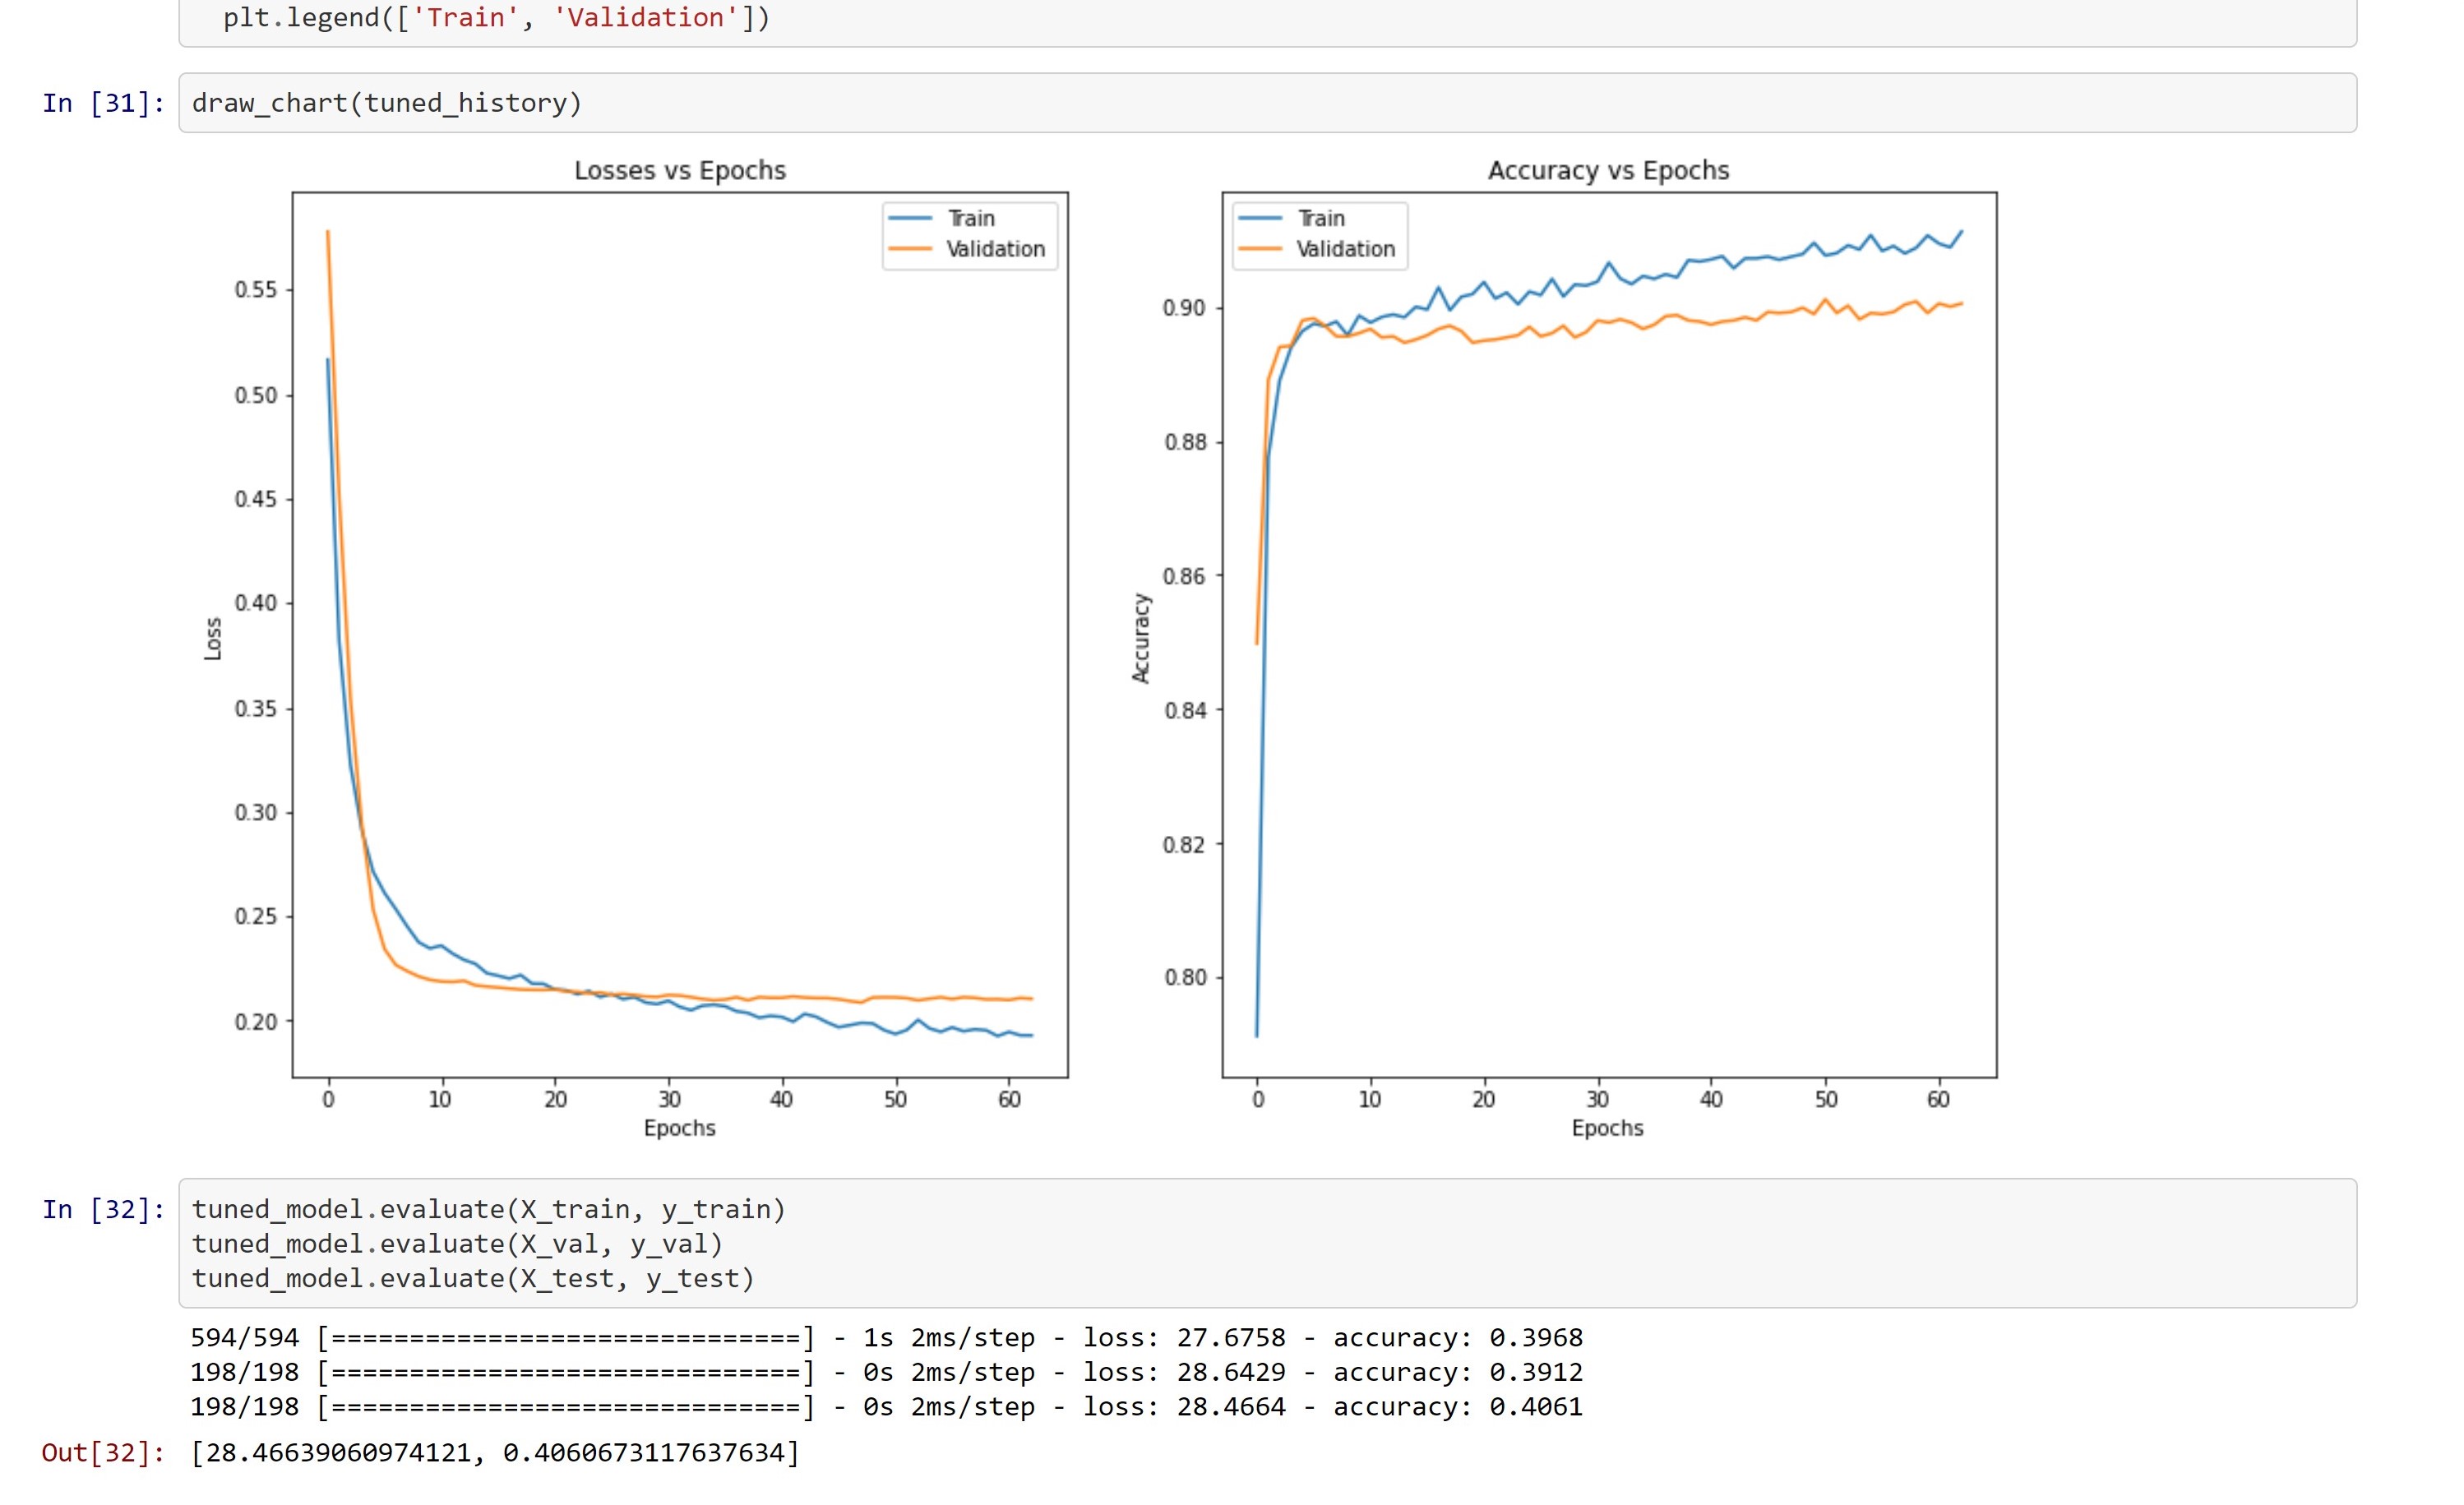Screen dimensions: 2464x1505
Task: Click blue Train swatch in loss chart legend
Action: pos(910,218)
